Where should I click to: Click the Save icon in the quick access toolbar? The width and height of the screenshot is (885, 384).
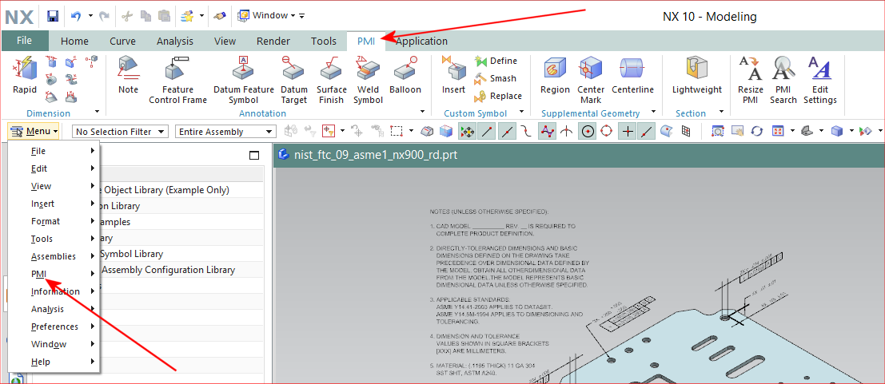[53, 16]
